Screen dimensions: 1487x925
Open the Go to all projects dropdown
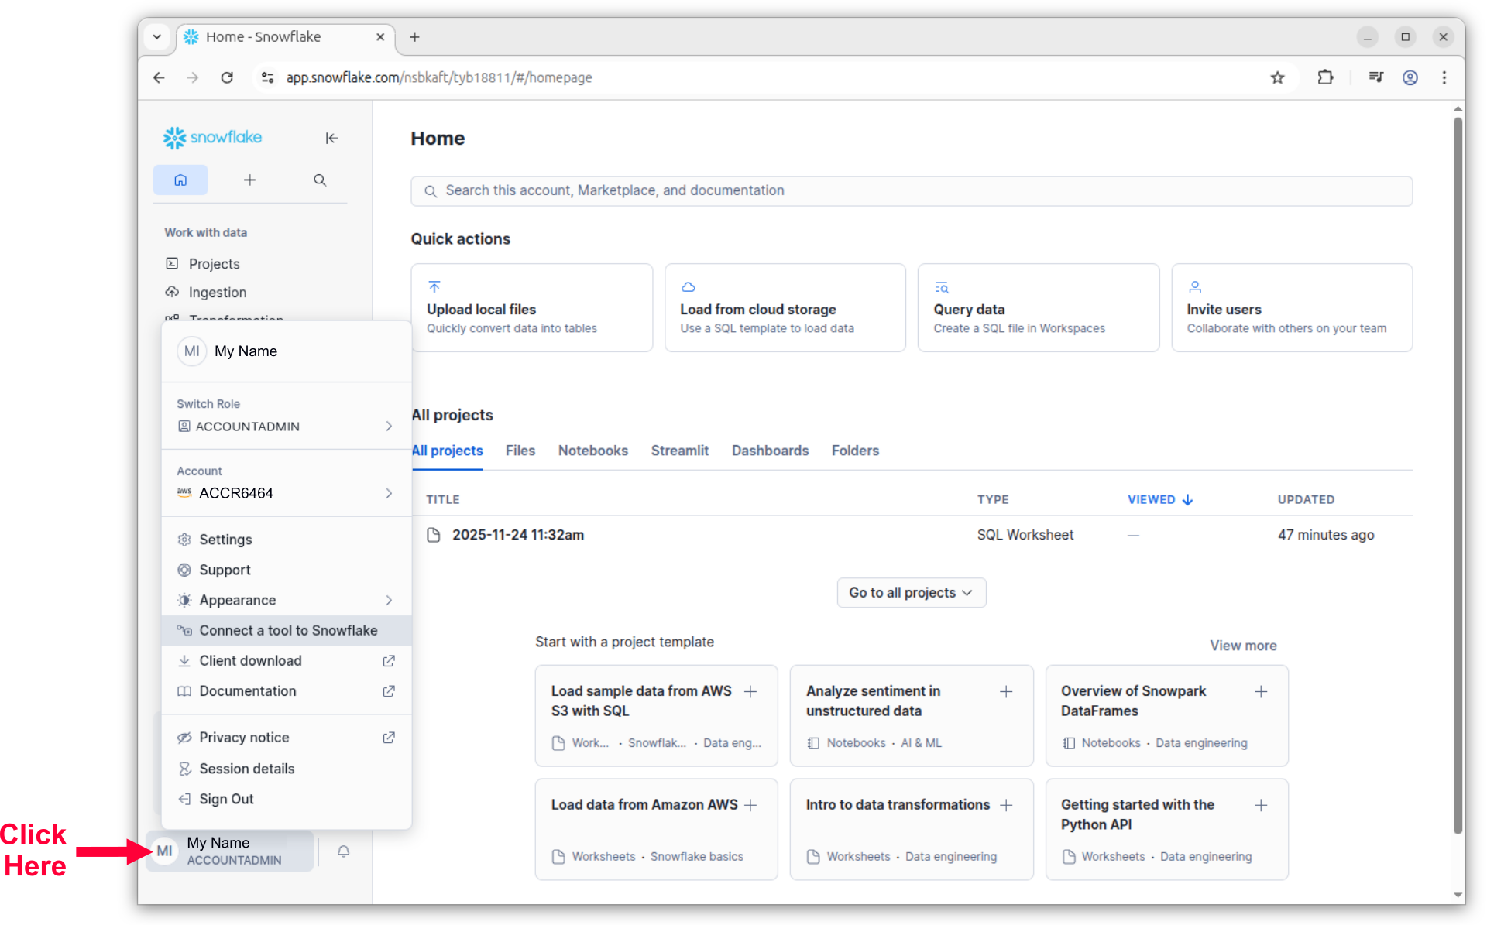tap(911, 592)
